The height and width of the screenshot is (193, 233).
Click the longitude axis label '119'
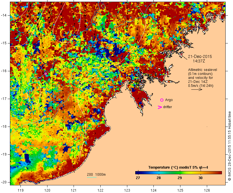coord(20,190)
